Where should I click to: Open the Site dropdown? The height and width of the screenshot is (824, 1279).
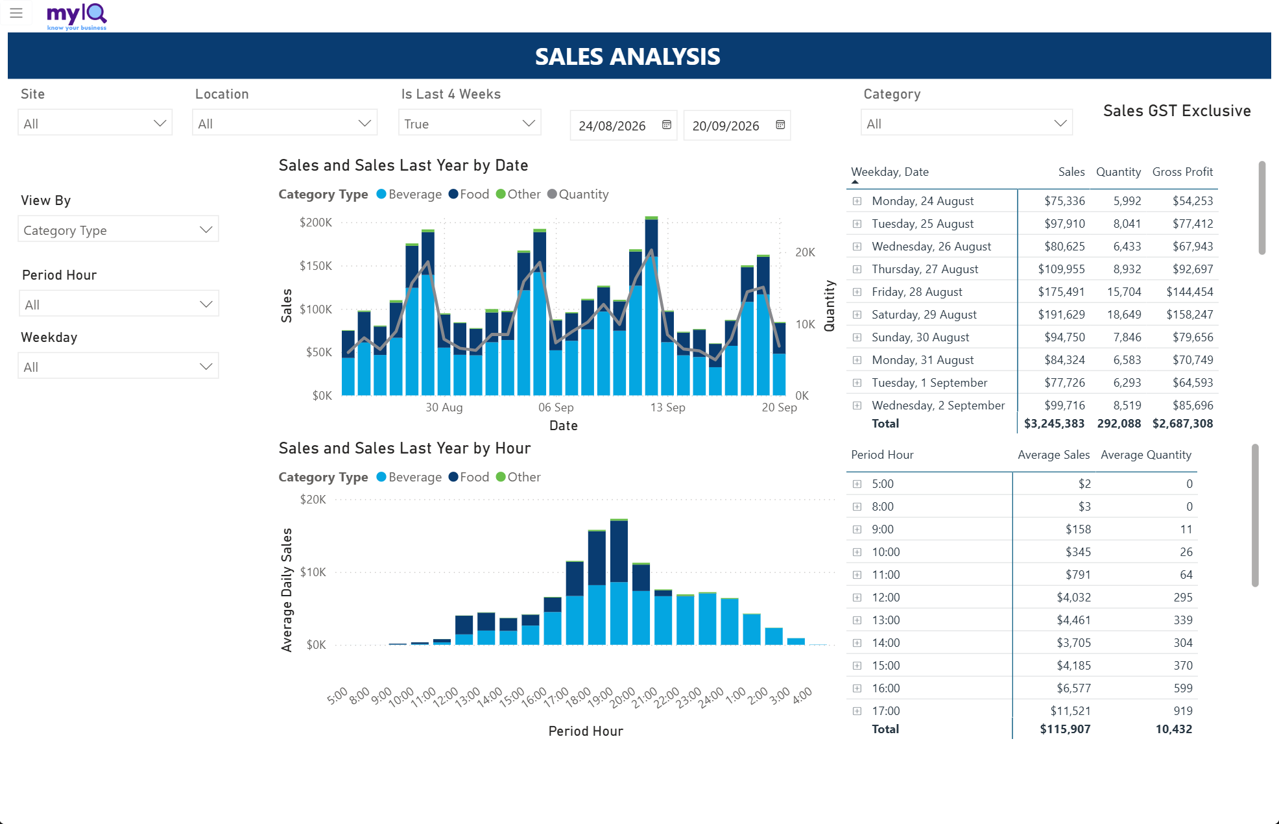point(95,123)
